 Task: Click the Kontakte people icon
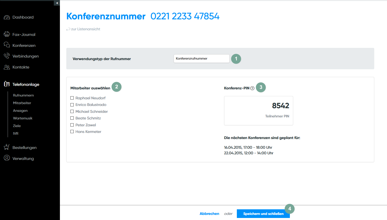coord(7,67)
